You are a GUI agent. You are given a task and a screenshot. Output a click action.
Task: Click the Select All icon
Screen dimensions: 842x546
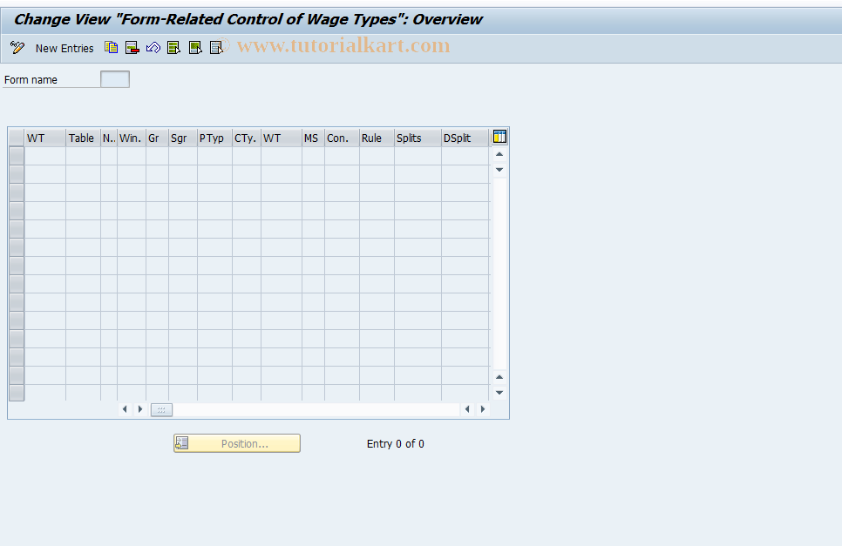pyautogui.click(x=174, y=48)
